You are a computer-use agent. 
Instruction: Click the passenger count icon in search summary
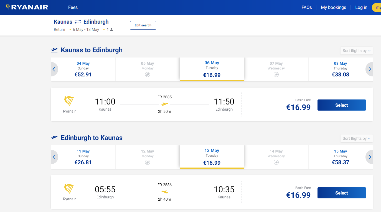pos(111,29)
